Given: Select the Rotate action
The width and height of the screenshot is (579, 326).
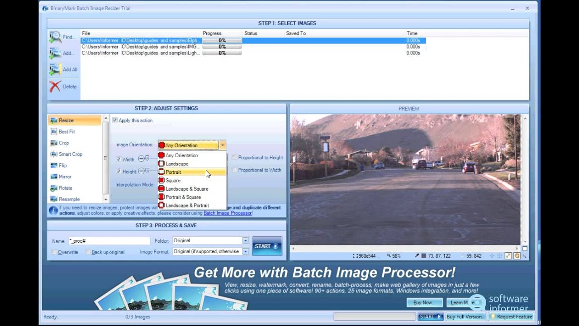Looking at the screenshot, I should point(75,188).
